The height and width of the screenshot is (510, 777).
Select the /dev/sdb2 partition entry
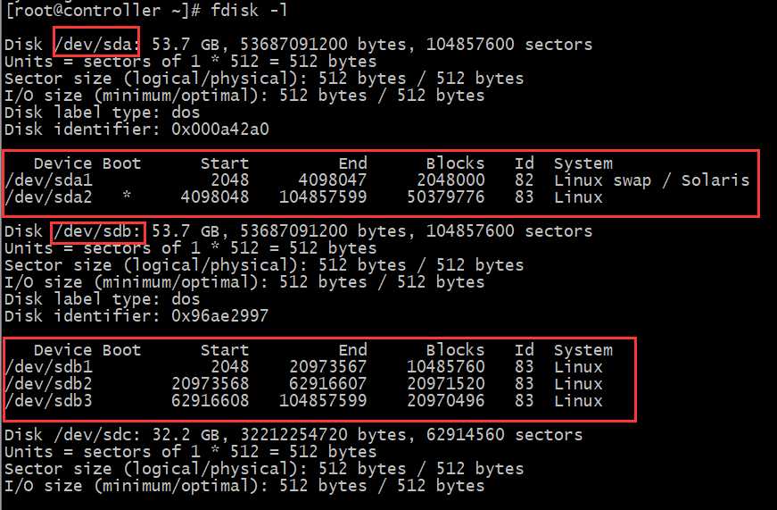point(43,384)
